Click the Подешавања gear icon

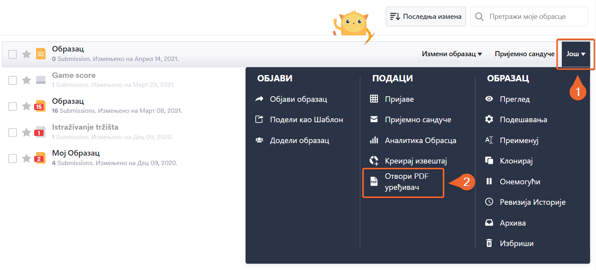(489, 119)
